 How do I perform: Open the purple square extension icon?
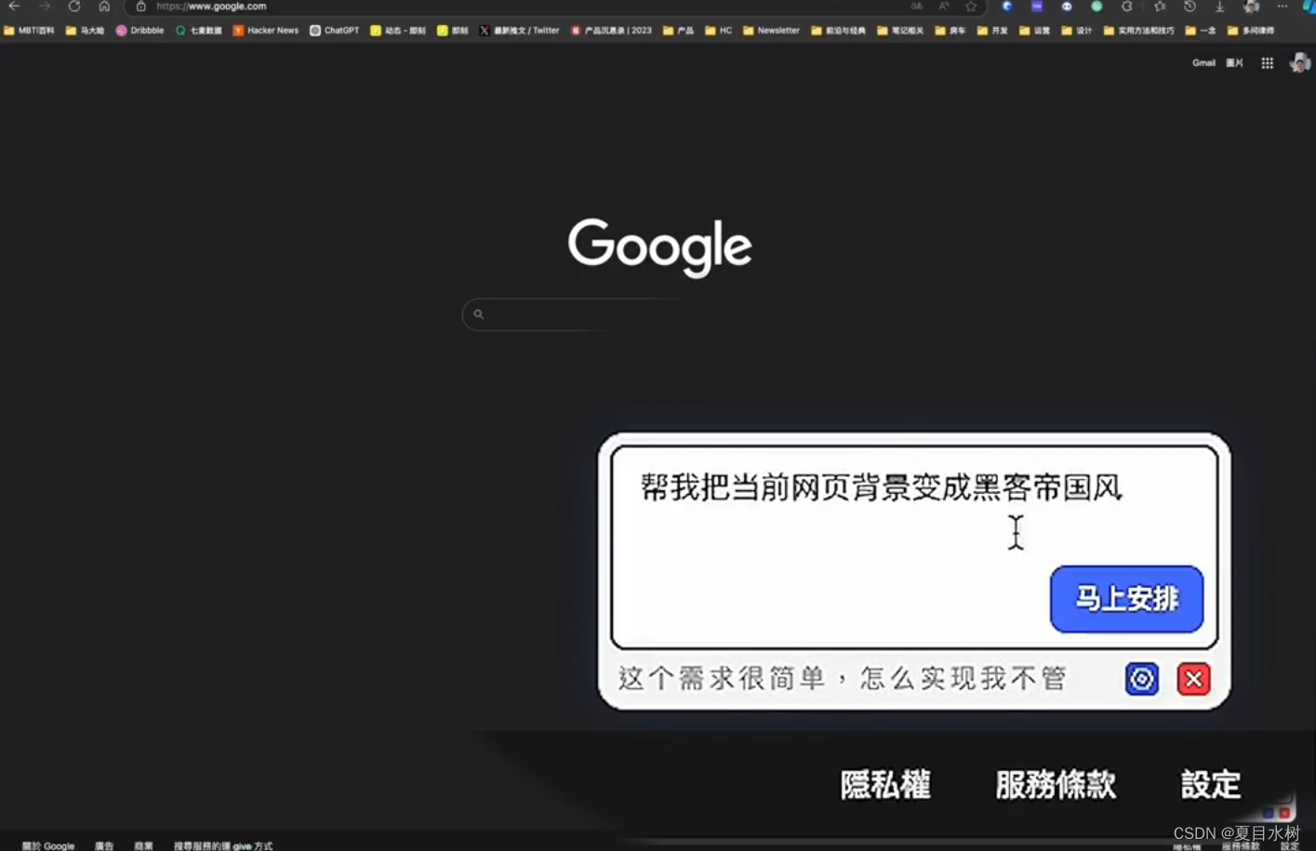[1037, 7]
